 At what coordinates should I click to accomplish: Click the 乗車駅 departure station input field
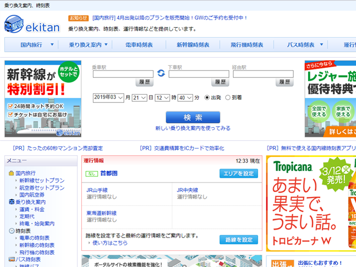122,73
